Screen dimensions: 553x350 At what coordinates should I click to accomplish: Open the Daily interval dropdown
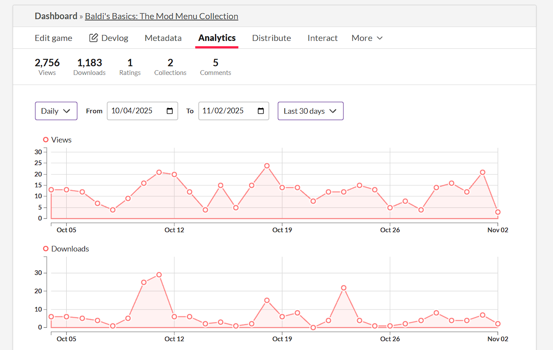pos(56,111)
